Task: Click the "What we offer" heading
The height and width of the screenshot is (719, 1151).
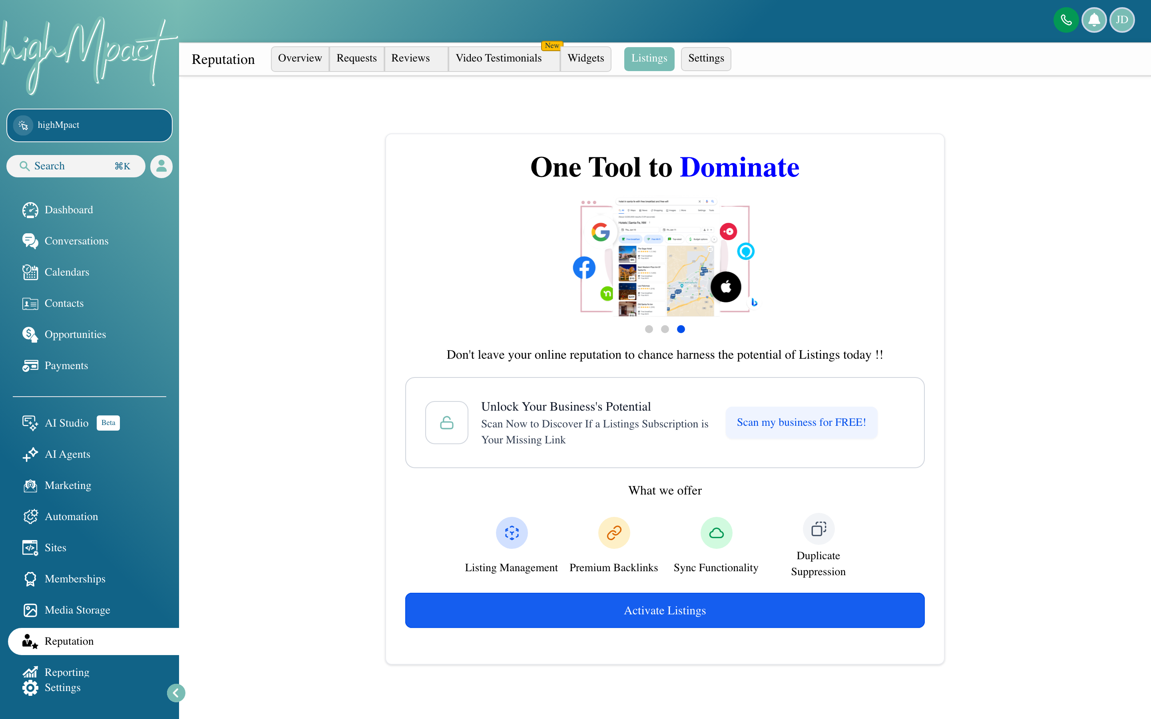Action: tap(665, 490)
